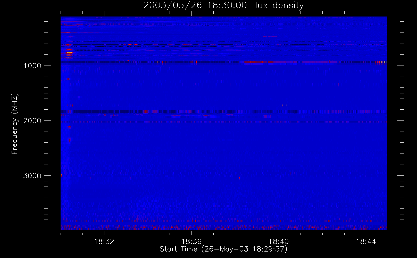Click the 18:36 time tick label
Viewport: 417px width, 258px height.
(191, 242)
